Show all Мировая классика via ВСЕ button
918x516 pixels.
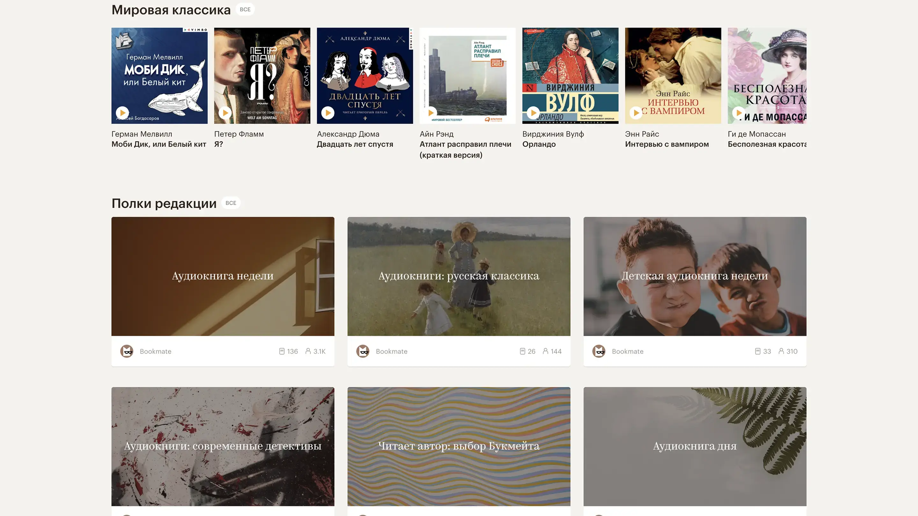[x=245, y=10]
